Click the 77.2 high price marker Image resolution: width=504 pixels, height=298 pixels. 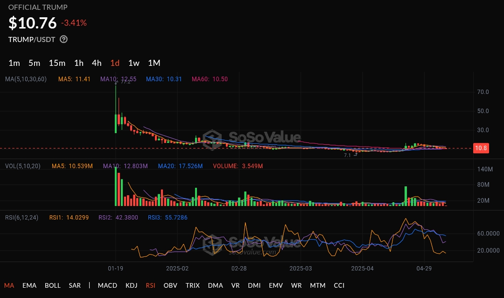(126, 82)
